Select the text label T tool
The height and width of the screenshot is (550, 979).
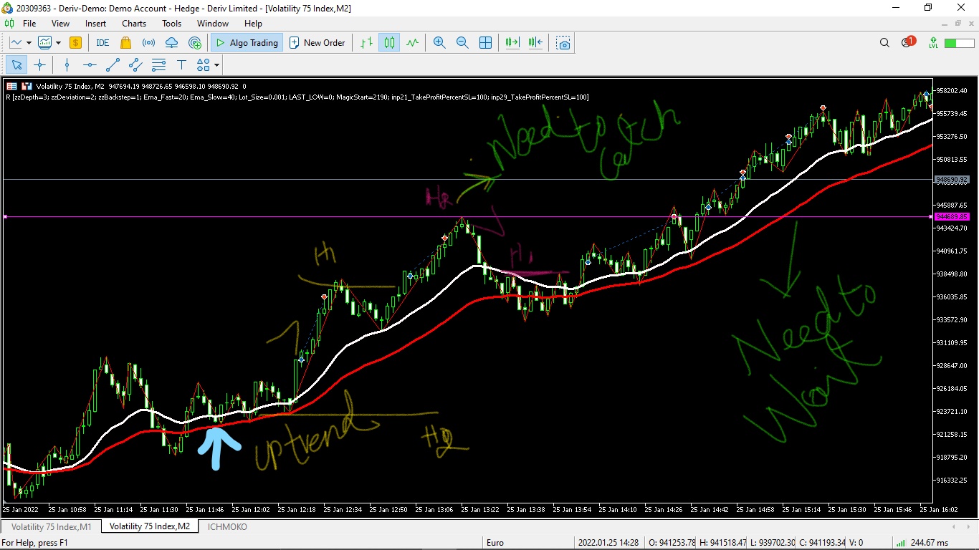click(x=181, y=65)
